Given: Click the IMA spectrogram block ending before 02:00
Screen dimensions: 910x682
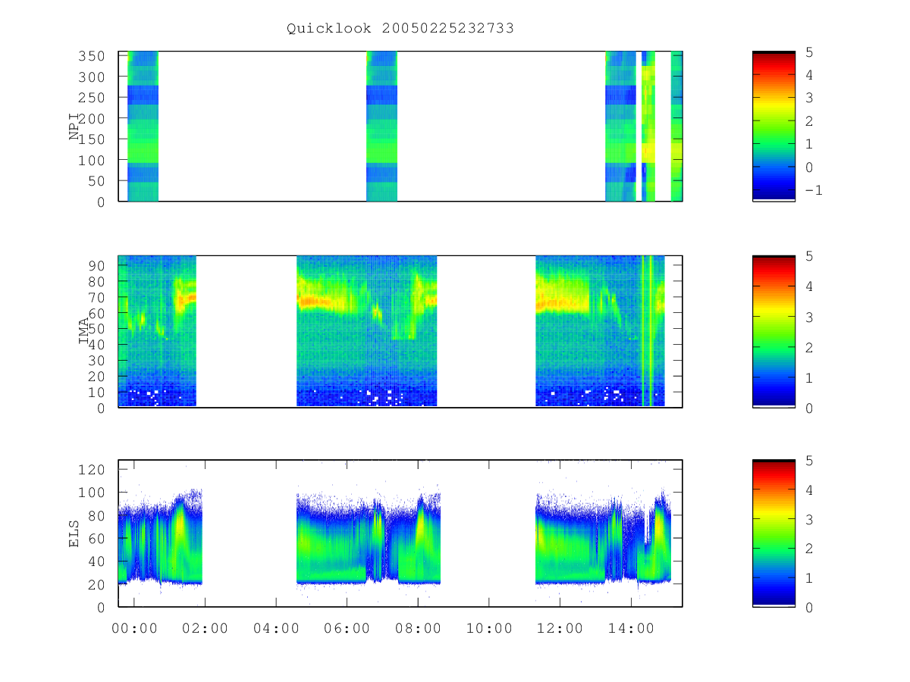Looking at the screenshot, I should click(157, 331).
